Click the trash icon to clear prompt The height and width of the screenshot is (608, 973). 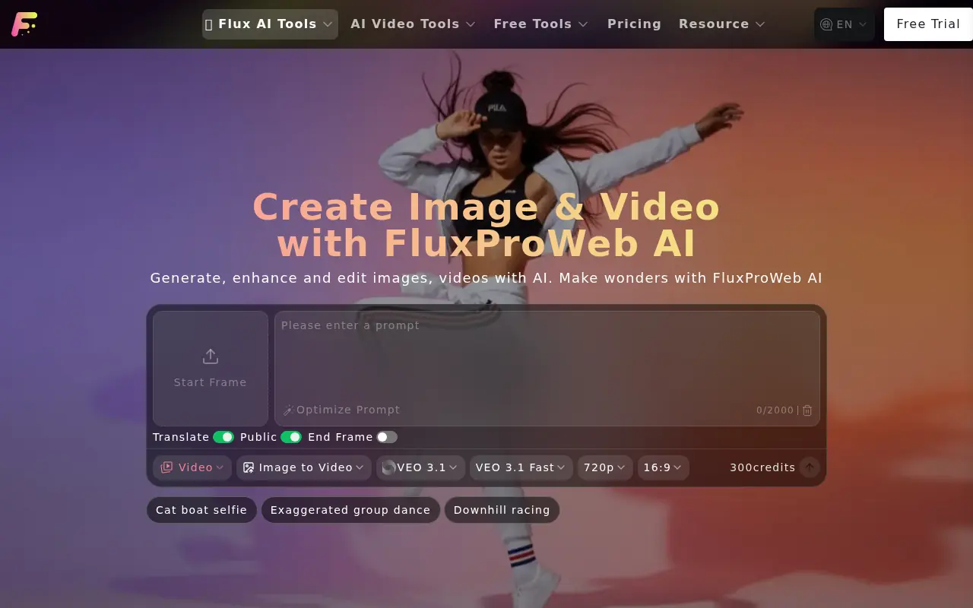[807, 410]
